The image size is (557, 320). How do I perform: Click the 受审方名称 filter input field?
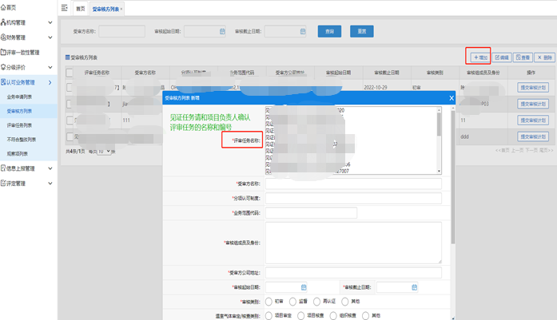tap(121, 31)
